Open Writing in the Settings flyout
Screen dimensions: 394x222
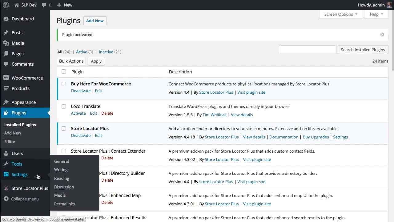coord(61,170)
